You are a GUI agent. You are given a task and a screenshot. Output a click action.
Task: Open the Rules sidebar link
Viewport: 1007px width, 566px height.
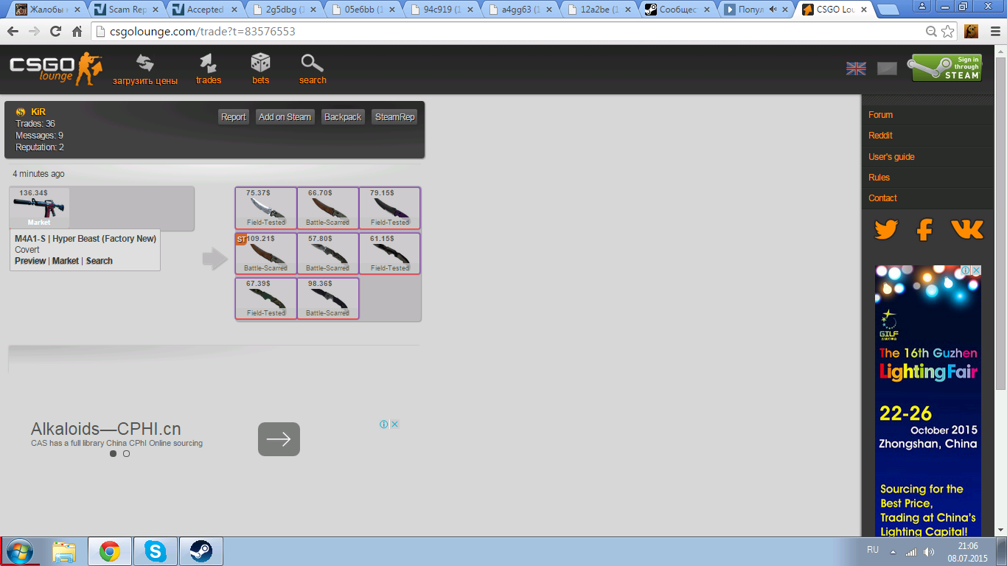pos(879,178)
